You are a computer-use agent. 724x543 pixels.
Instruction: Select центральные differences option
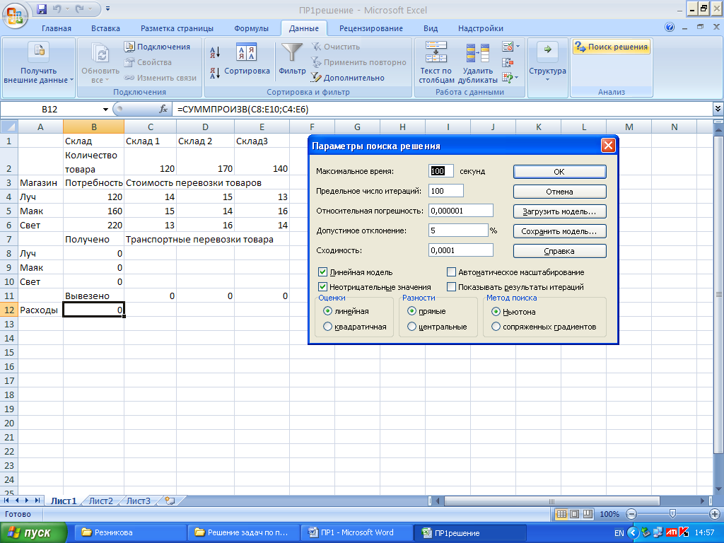(412, 327)
